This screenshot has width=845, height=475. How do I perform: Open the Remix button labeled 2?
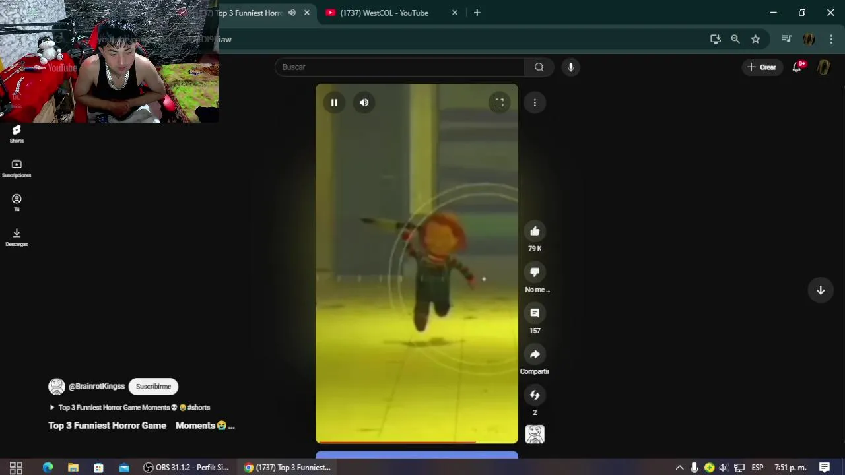[535, 395]
